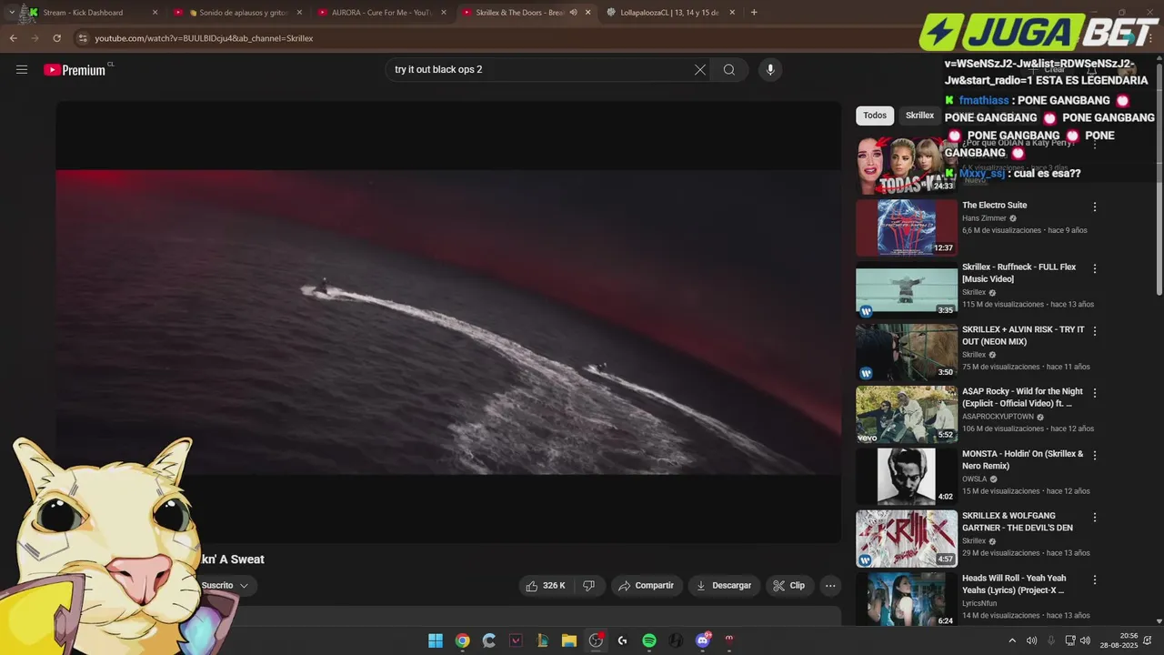Open Discord from the taskbar

click(702, 640)
